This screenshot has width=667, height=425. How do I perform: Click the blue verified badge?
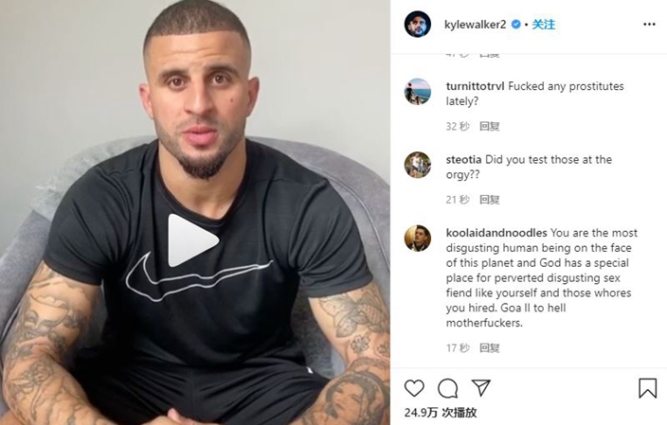coord(515,25)
